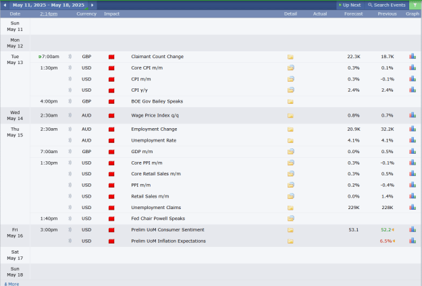Show graph for Unemployment Rate

click(413, 140)
